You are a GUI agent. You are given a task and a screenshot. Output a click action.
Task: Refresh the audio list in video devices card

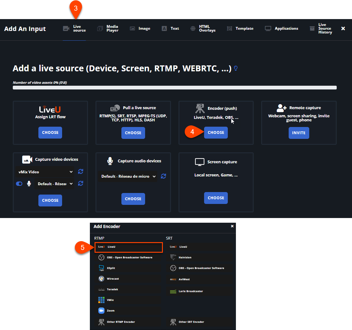pyautogui.click(x=81, y=184)
